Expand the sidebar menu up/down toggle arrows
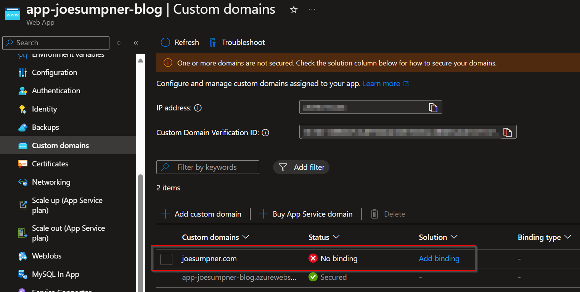Image resolution: width=580 pixels, height=292 pixels. [x=119, y=43]
